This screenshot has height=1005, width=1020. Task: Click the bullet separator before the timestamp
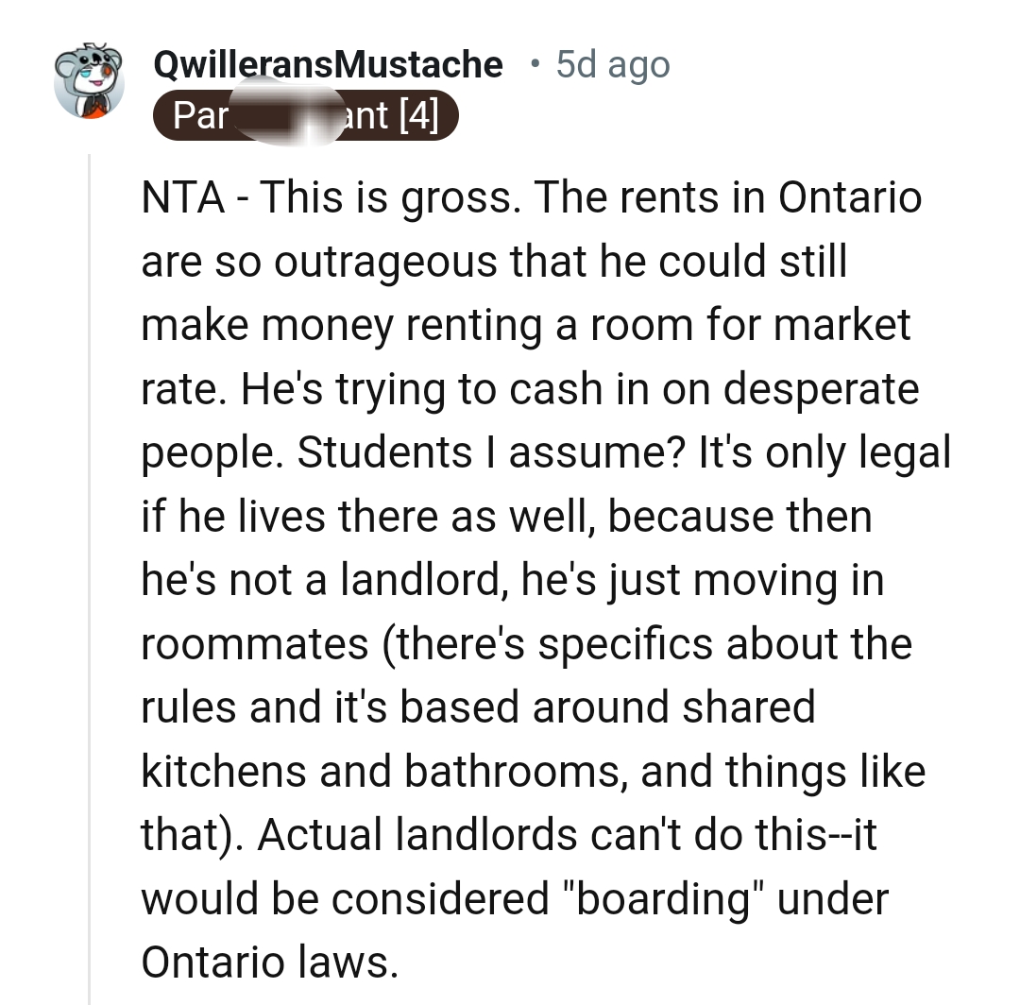tap(534, 64)
